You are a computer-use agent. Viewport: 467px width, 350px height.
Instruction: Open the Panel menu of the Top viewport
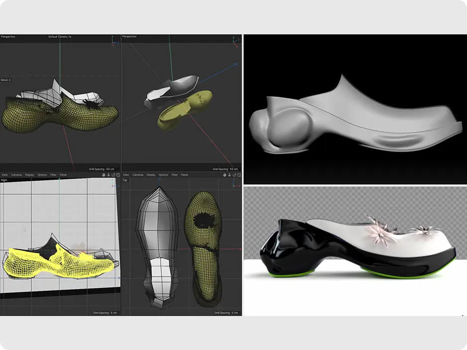click(x=185, y=175)
